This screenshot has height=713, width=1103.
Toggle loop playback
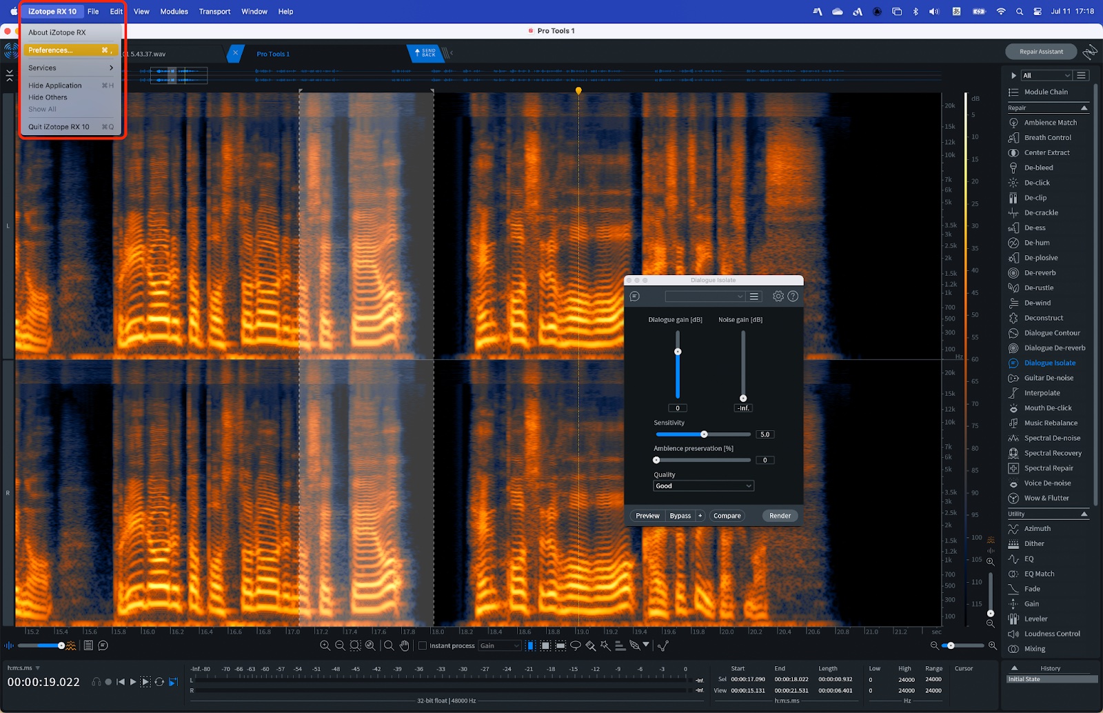click(x=159, y=682)
